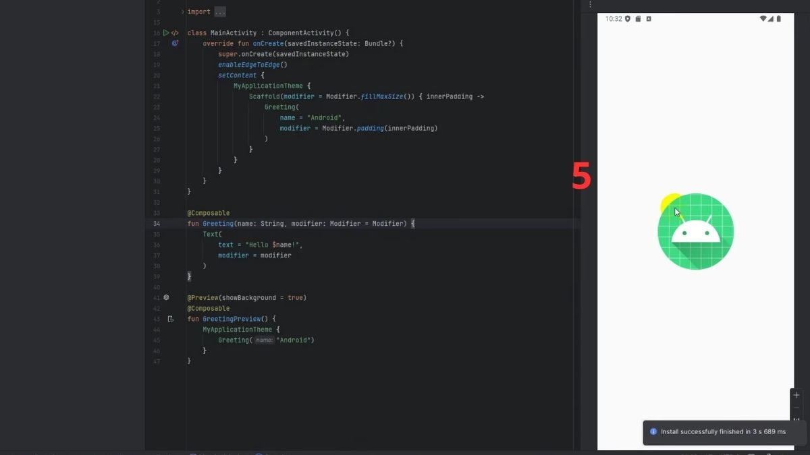
Task: Click 'MyApplicationTheme' on line 44
Action: coord(237,330)
